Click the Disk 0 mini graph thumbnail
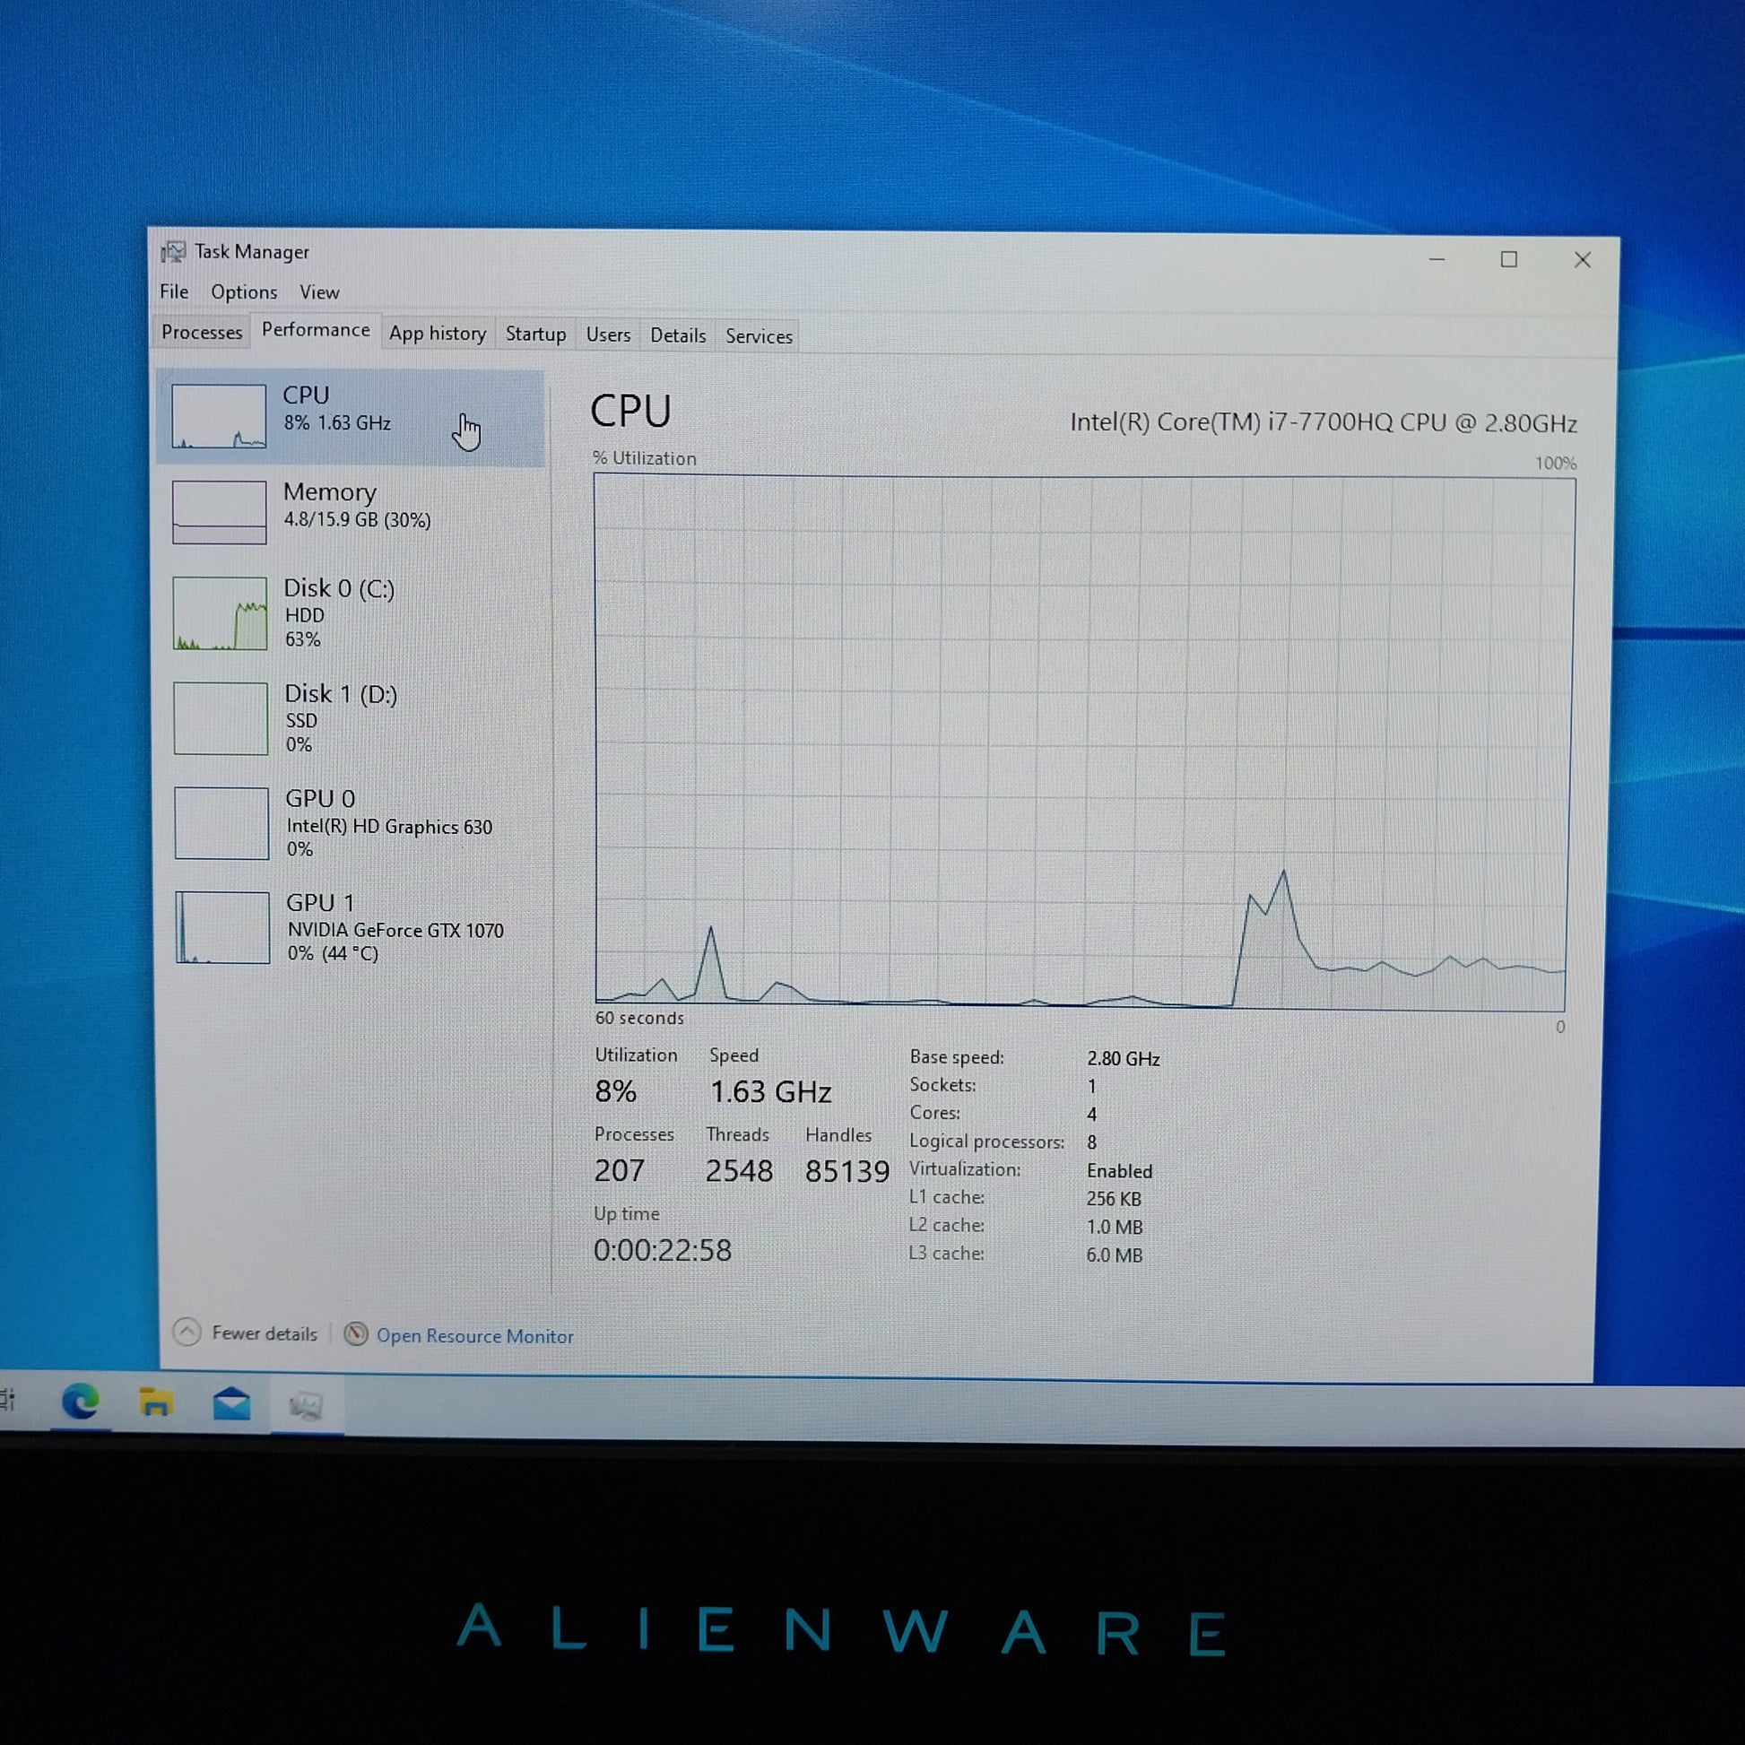This screenshot has width=1745, height=1745. click(221, 613)
